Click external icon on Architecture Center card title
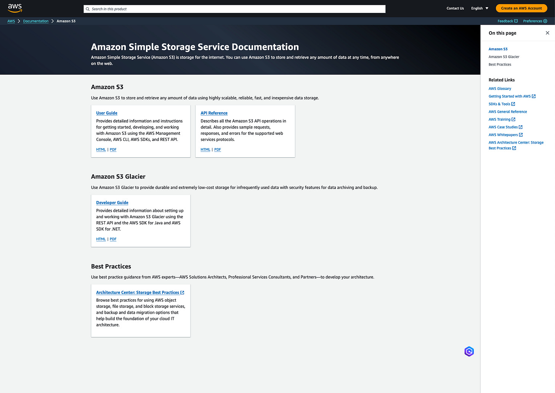 pyautogui.click(x=182, y=292)
